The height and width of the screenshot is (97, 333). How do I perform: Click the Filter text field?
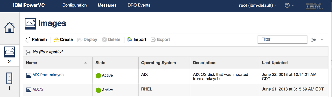coord(282,39)
